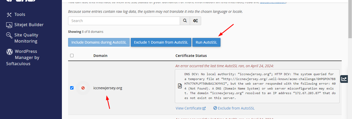Open the search settings gears button
352x119 pixels.
(195, 21)
